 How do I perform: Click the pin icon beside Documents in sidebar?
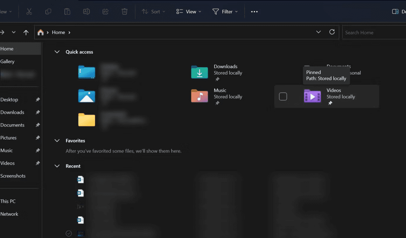[38, 125]
